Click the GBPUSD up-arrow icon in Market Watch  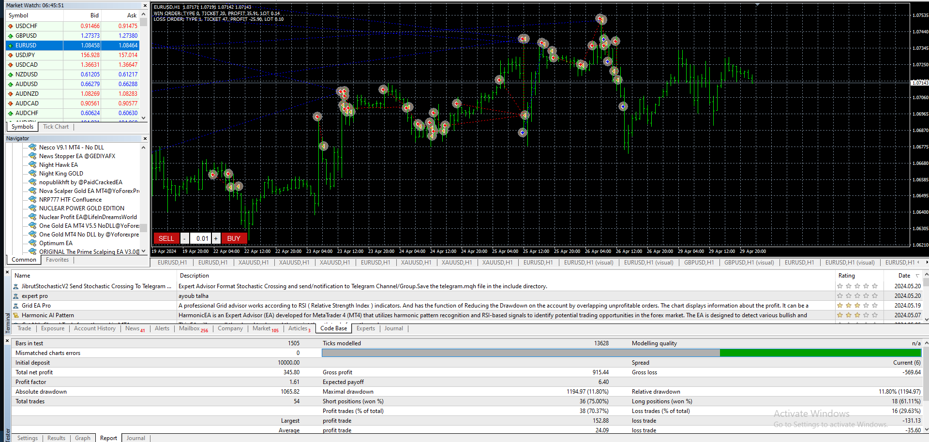pos(10,36)
